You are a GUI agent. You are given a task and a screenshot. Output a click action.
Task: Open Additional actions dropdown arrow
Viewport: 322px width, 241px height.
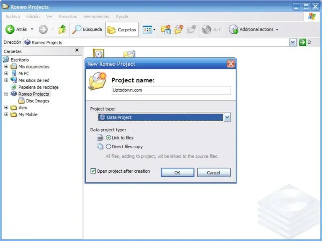point(277,29)
